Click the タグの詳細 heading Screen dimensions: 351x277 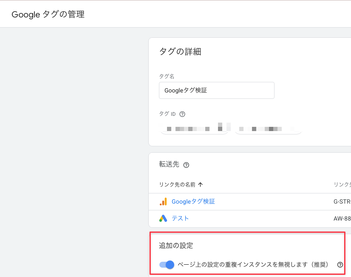[x=180, y=52]
